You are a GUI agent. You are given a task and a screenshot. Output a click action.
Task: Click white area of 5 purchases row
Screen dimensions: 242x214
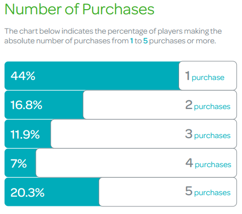pos(142,192)
